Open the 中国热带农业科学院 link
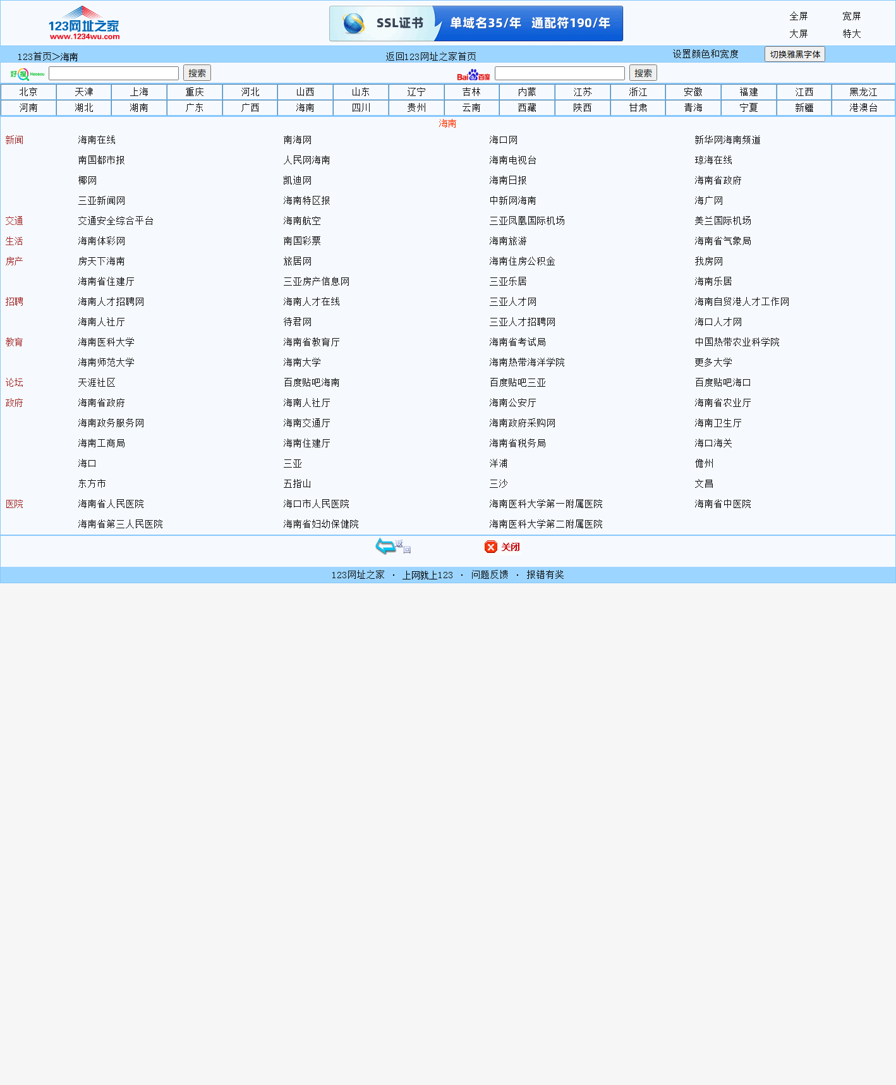The width and height of the screenshot is (896, 1085). point(737,342)
